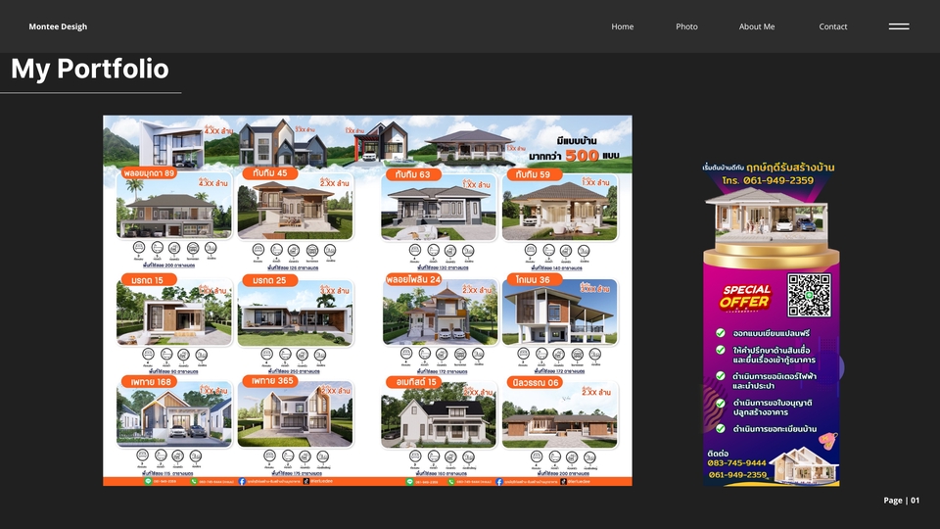Image resolution: width=940 pixels, height=529 pixels.
Task: Open the hamburger menu icon
Action: click(898, 26)
